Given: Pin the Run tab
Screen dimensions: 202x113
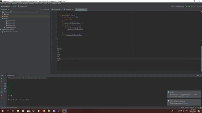Looking at the screenshot, I should [x=2, y=95].
